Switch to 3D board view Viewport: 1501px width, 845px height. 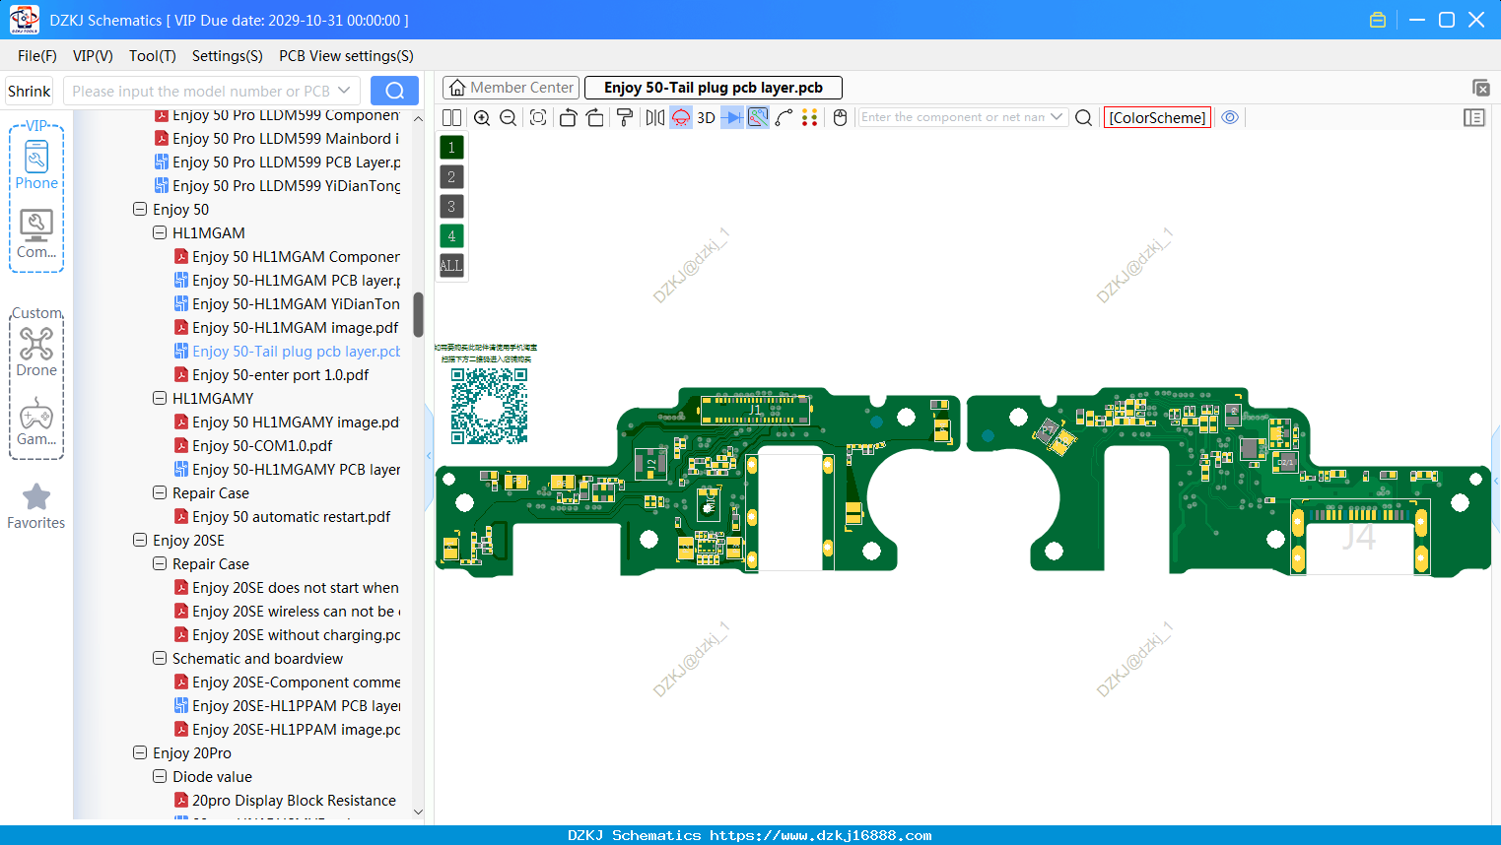[706, 118]
